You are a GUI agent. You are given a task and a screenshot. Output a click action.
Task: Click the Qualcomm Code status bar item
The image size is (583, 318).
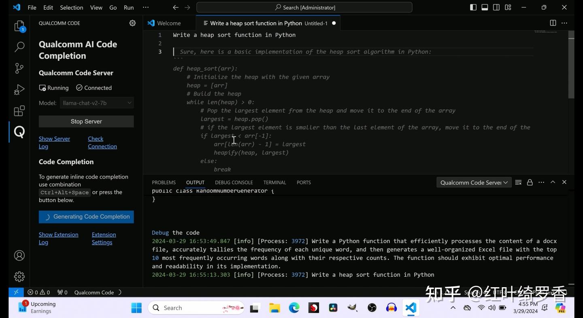pyautogui.click(x=94, y=292)
